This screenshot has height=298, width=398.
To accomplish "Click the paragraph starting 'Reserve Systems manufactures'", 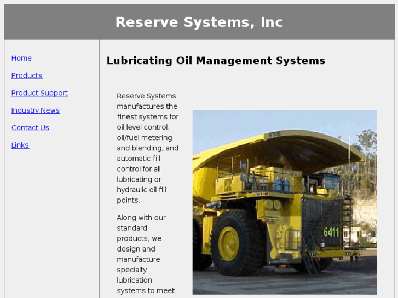I will tap(148, 148).
